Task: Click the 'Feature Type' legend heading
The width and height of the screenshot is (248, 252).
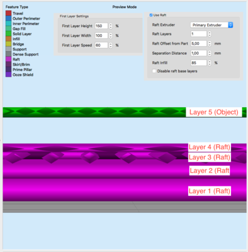Action: [17, 7]
